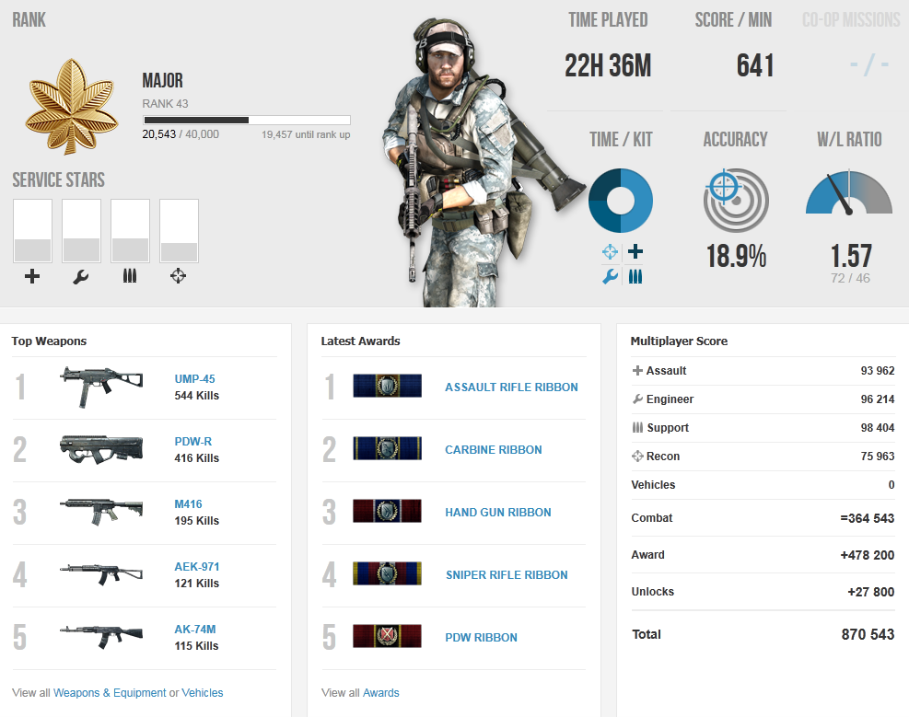Click the 'RANK 43' label
The image size is (909, 717).
coord(165,104)
